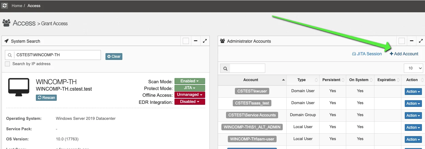Clear the system search field

[114, 57]
